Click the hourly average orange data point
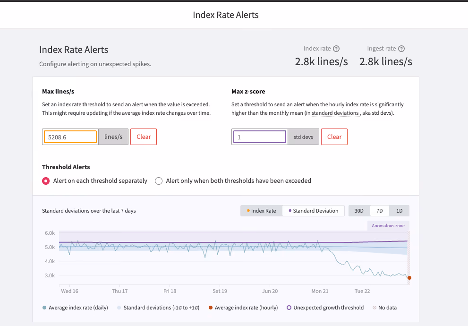Image resolution: width=468 pixels, height=326 pixels. pos(409,278)
